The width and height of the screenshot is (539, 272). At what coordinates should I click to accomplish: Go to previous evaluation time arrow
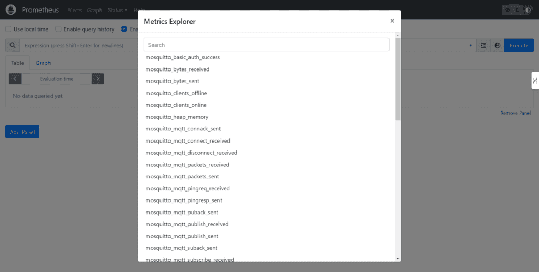click(x=15, y=78)
